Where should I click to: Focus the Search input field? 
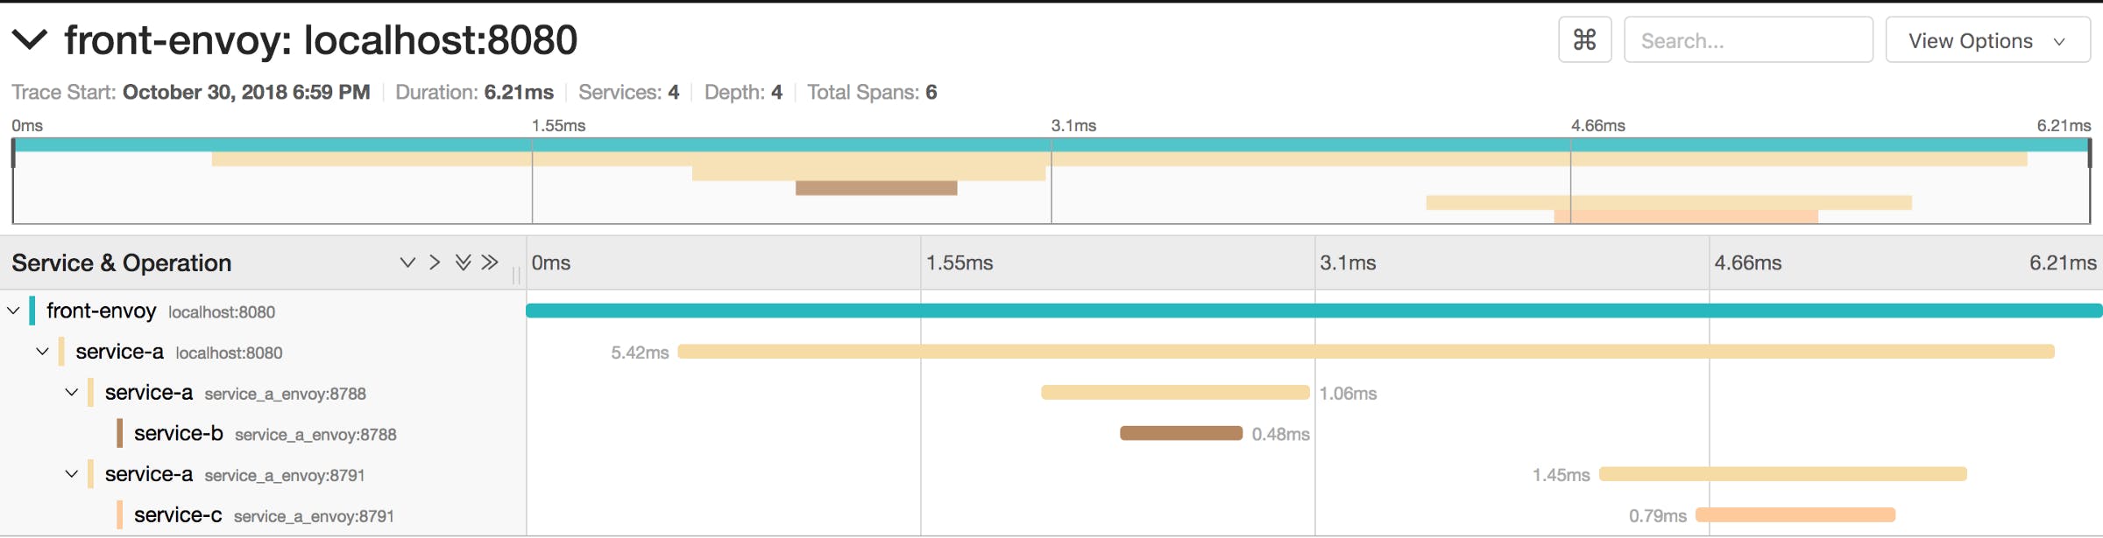(1748, 40)
